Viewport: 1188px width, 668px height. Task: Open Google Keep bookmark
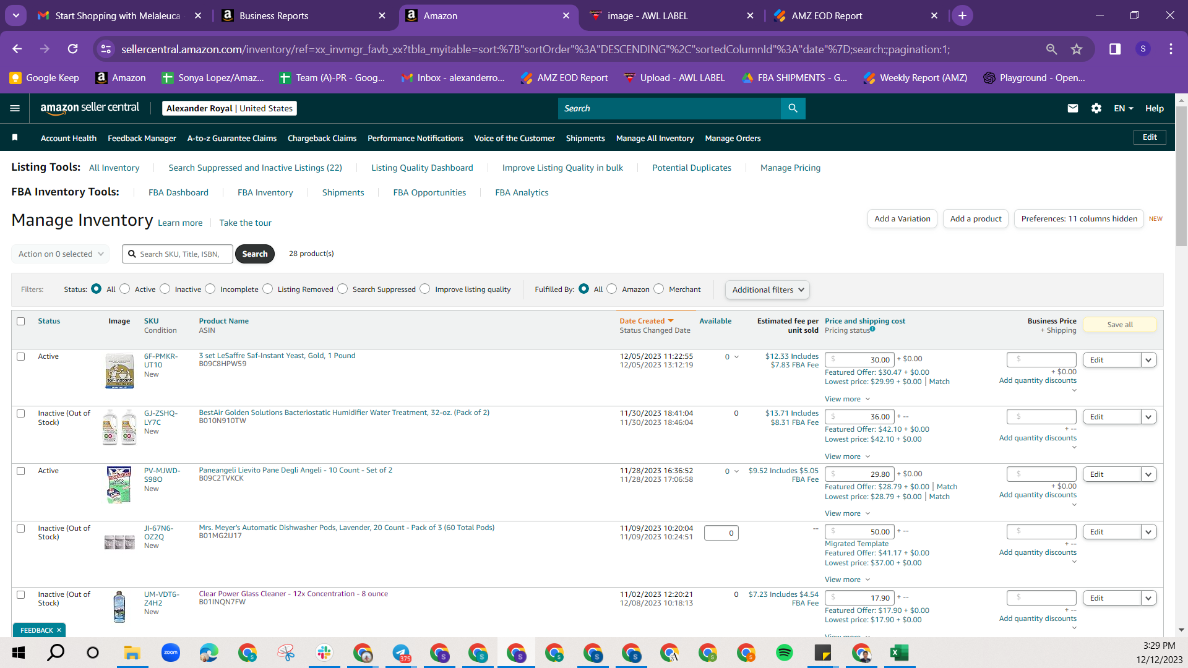pos(45,78)
